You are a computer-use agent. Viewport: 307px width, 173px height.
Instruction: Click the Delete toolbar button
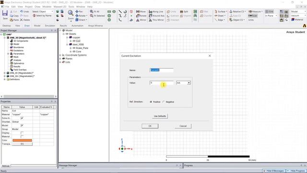[x=24, y=20]
